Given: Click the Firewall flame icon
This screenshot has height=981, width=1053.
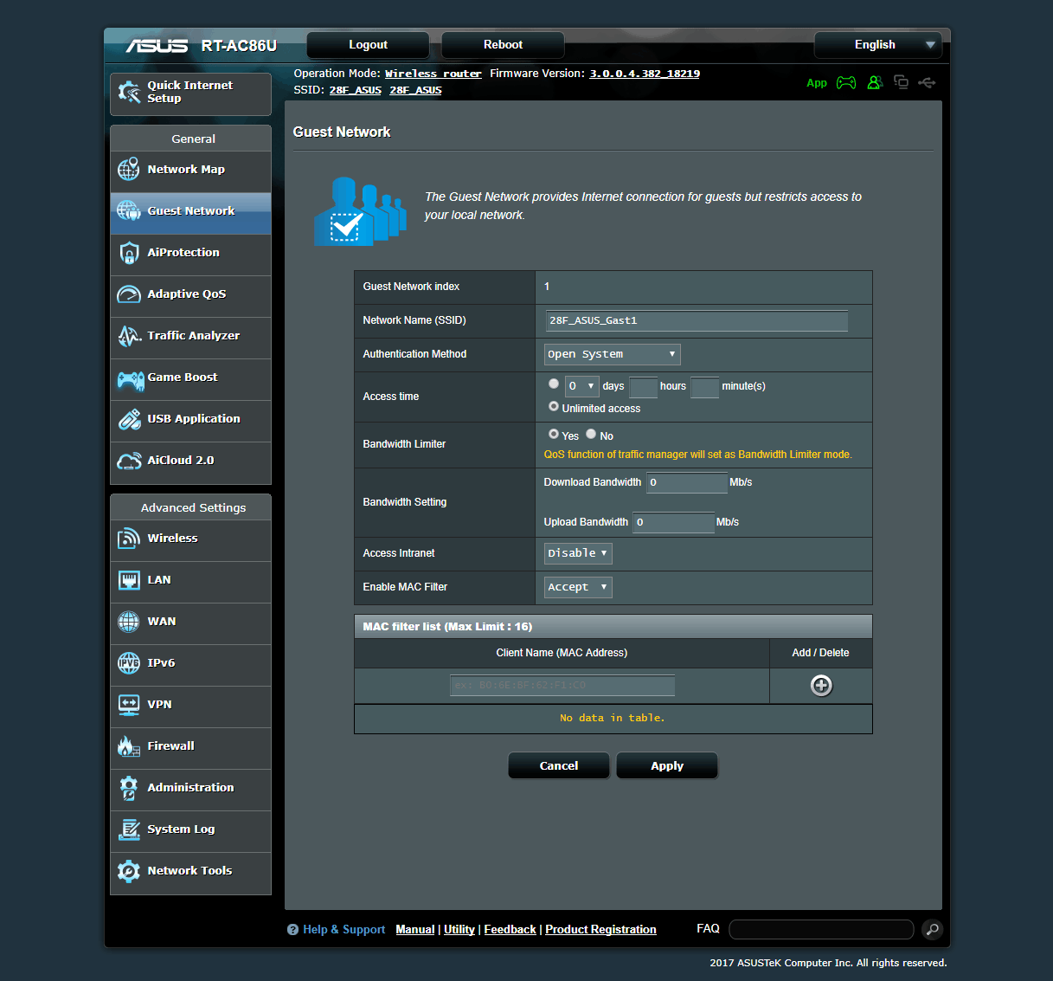Looking at the screenshot, I should pos(129,746).
